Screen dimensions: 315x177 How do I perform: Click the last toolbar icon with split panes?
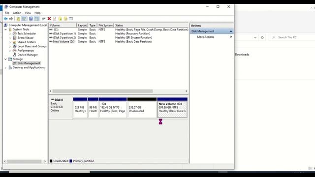(x=71, y=19)
